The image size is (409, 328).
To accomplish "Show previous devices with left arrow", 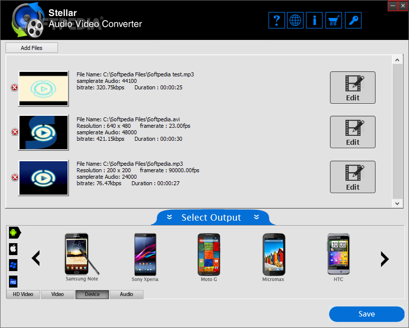I will (35, 258).
